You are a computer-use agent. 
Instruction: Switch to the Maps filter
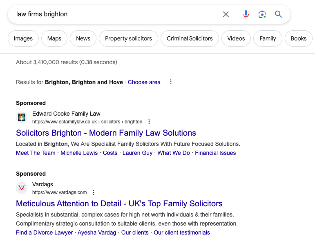[x=54, y=38]
